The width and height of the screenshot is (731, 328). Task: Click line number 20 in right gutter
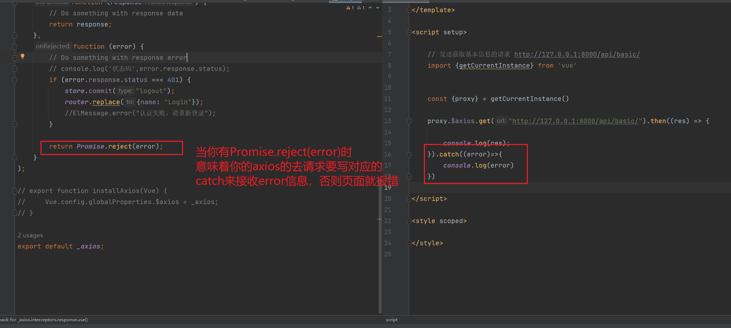coord(388,199)
